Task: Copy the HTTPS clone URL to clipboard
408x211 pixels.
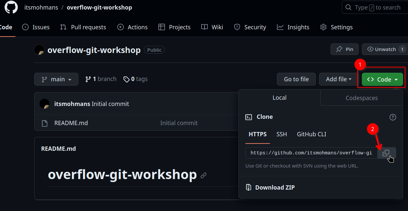Action: [386, 153]
